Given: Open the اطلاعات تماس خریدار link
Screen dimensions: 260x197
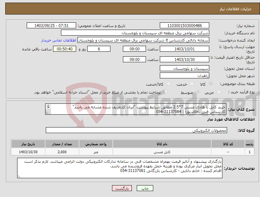Looking at the screenshot, I should (x=59, y=40).
